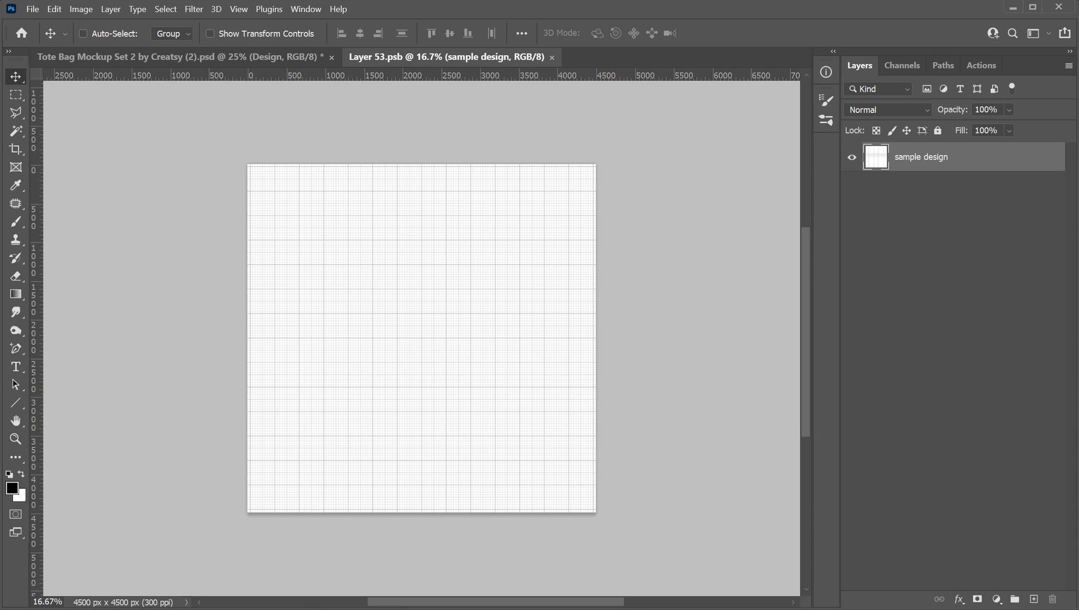1079x610 pixels.
Task: Click the foreground color swatch
Action: click(11, 488)
